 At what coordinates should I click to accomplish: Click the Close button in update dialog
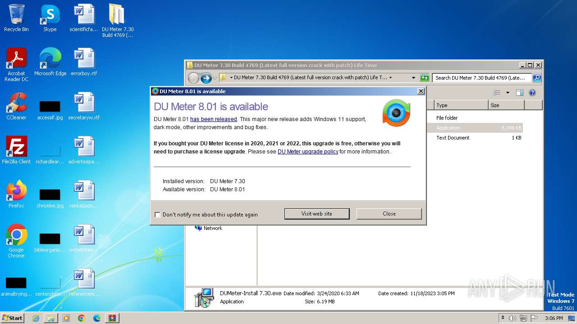[389, 214]
